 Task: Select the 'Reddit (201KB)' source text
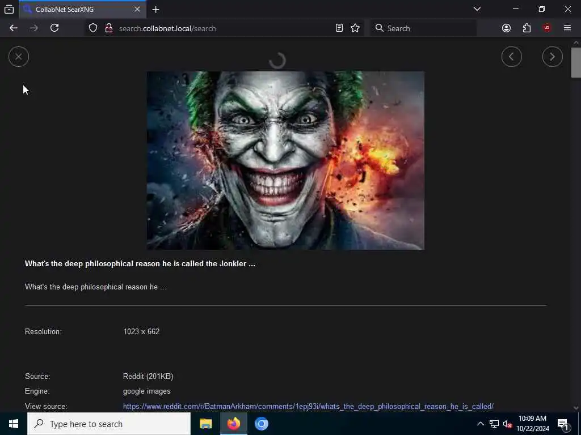click(148, 376)
